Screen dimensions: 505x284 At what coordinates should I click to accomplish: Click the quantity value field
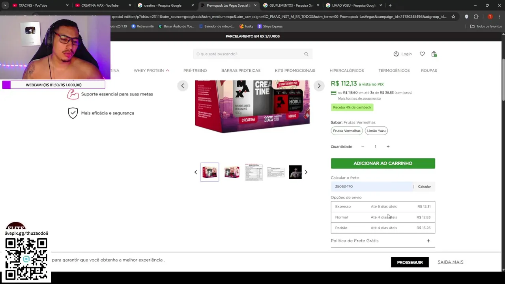pos(375,147)
